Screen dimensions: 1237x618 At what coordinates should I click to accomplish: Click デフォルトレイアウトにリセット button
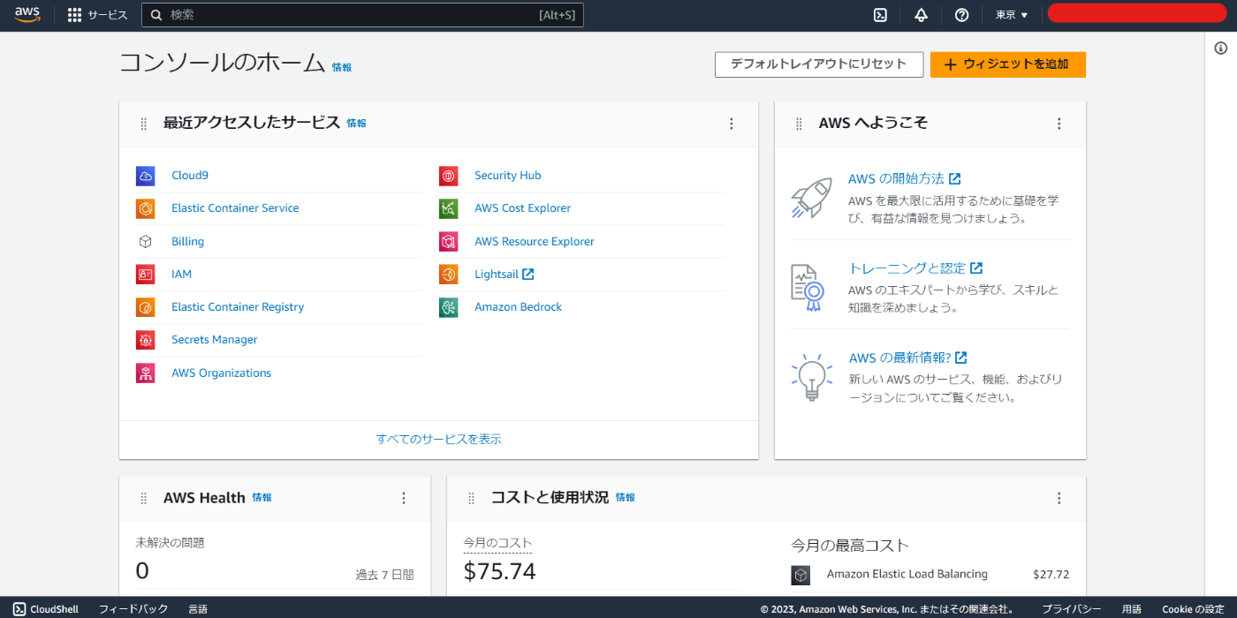pos(819,64)
